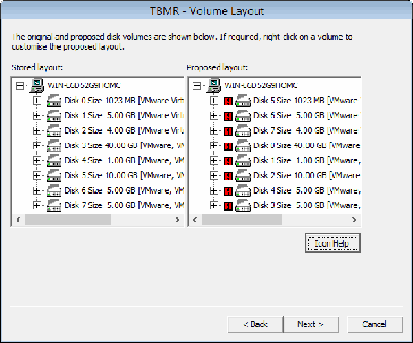
Task: Select stored row 'Disk 5 Size 10.00 GB'
Action: pos(125,176)
